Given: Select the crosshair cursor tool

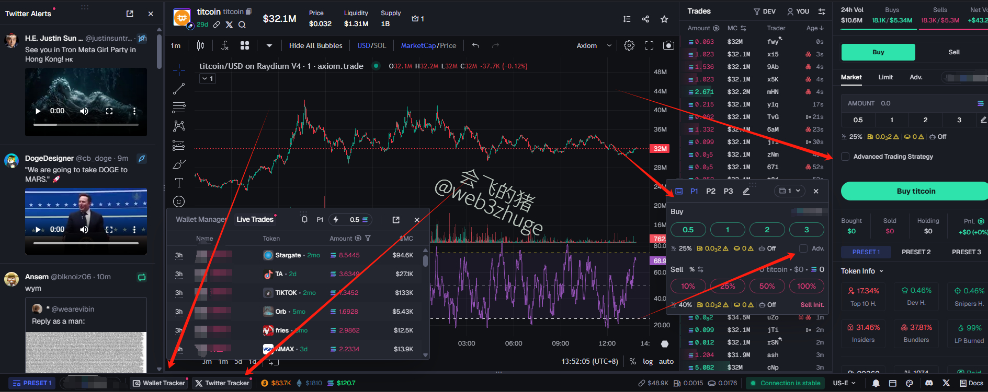Looking at the screenshot, I should (179, 70).
